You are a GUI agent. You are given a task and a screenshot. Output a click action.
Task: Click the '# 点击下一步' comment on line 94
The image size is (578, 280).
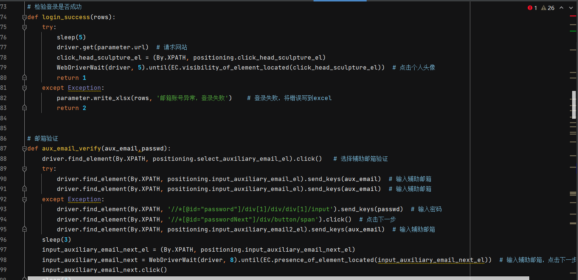377,219
